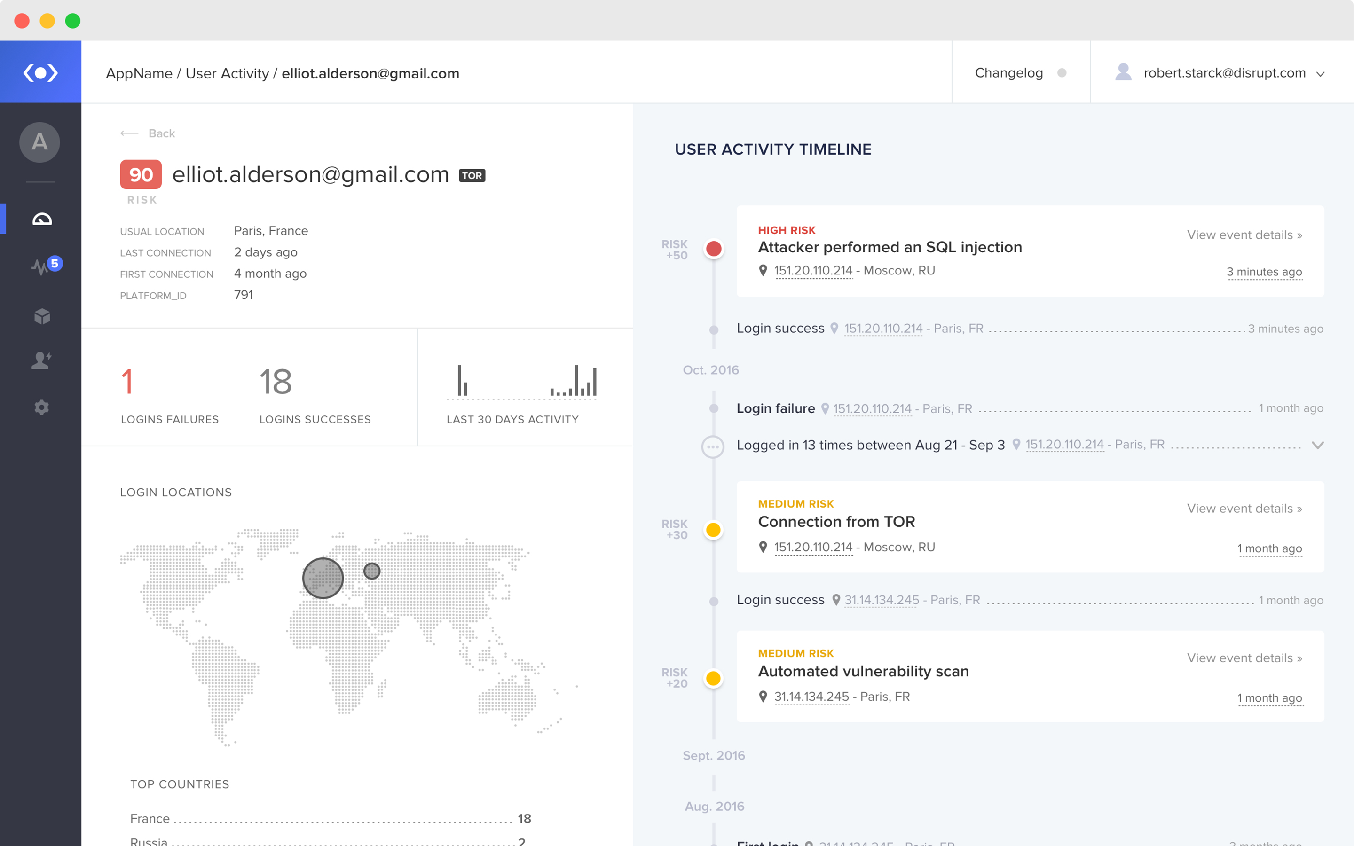1354x846 pixels.
Task: Open settings gear icon in sidebar
Action: coord(42,407)
